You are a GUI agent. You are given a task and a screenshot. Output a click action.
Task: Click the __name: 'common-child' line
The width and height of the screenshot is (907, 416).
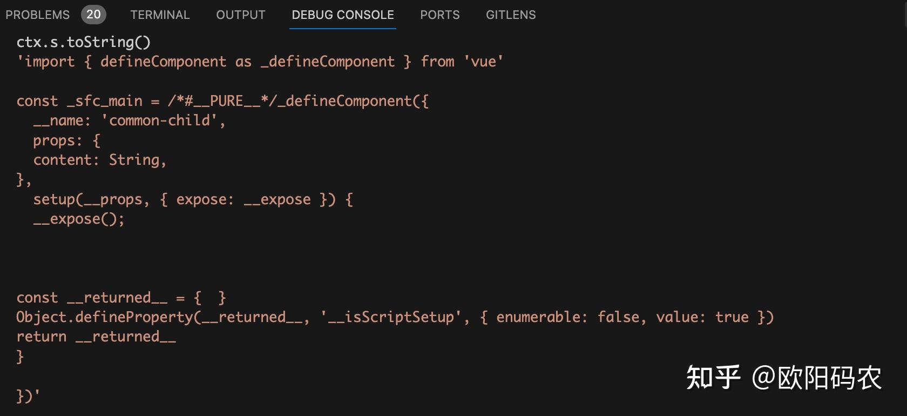[x=130, y=120]
